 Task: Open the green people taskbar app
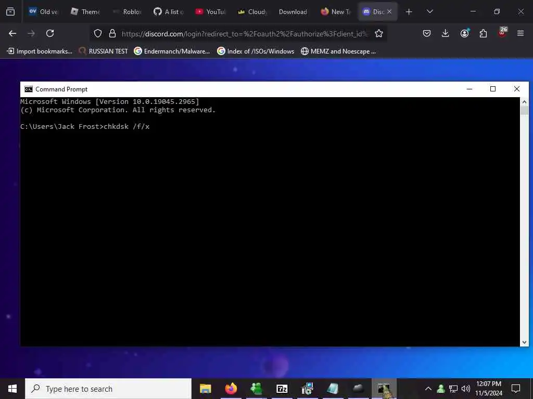(256, 389)
